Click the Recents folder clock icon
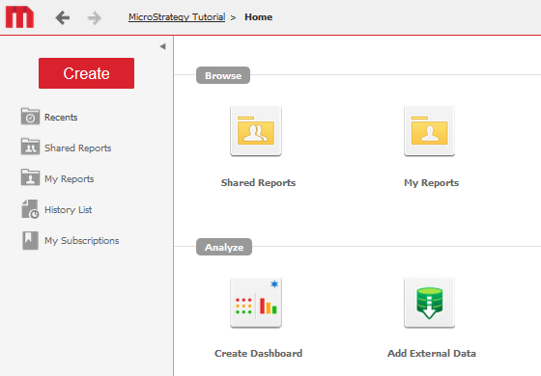The width and height of the screenshot is (541, 376). coord(30,117)
